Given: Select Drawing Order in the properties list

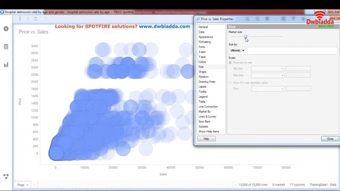Looking at the screenshot, I should click(207, 82).
